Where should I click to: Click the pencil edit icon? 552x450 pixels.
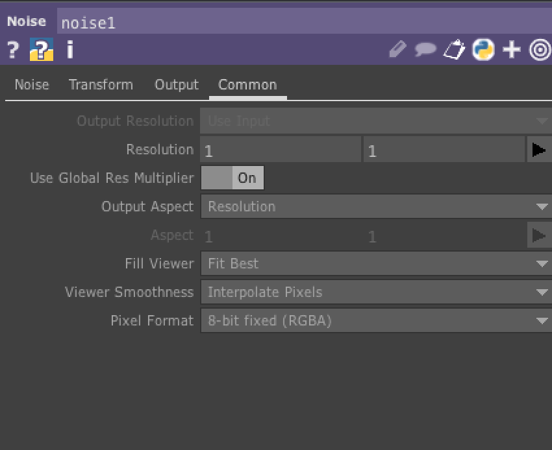397,49
